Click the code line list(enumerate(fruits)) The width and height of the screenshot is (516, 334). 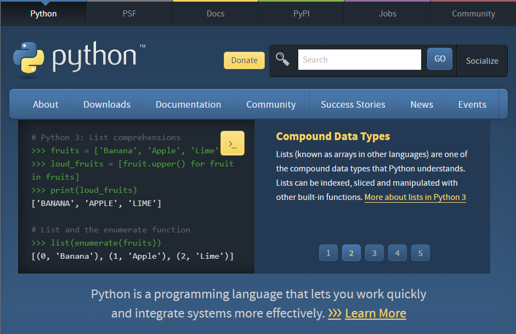[x=97, y=243]
